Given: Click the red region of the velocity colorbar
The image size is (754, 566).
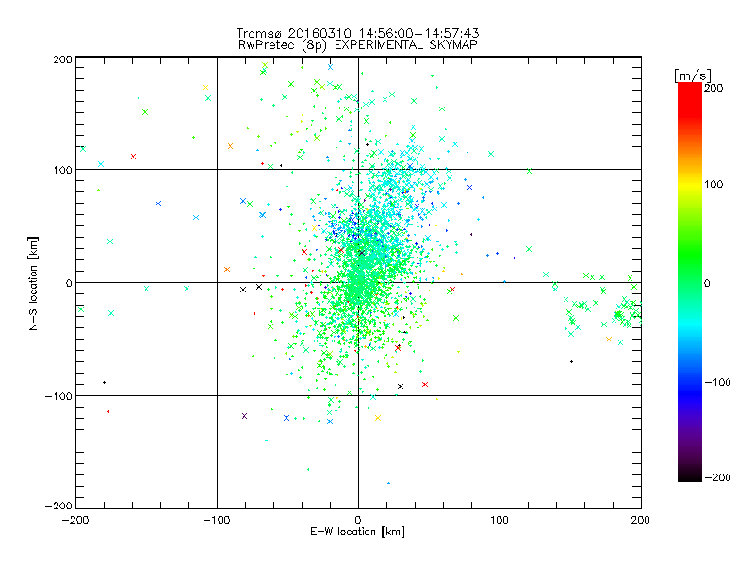Looking at the screenshot, I should 690,99.
